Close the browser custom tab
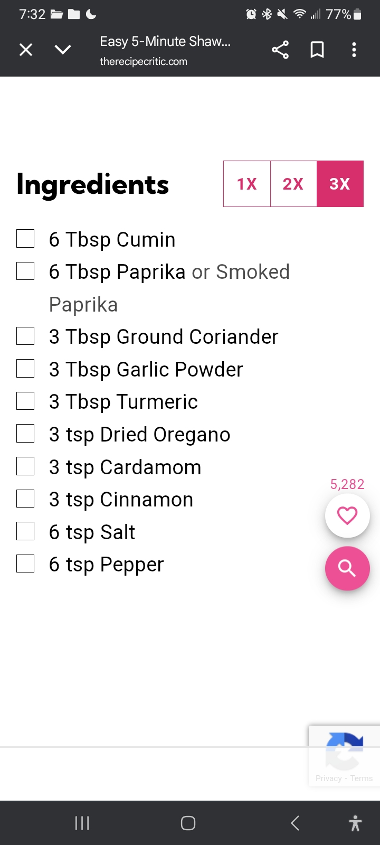 point(26,50)
